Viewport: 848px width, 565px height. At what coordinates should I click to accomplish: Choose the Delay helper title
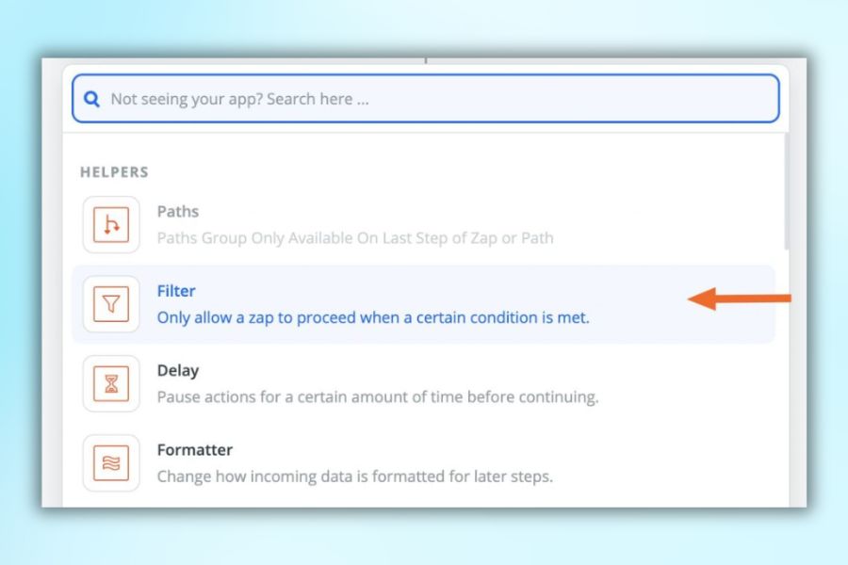pyautogui.click(x=177, y=370)
